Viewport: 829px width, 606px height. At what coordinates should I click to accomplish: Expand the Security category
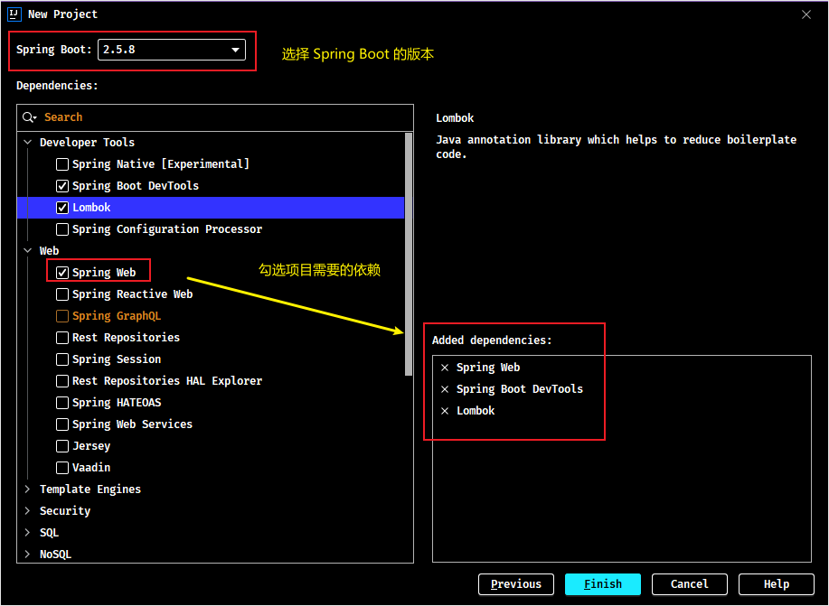pos(27,511)
